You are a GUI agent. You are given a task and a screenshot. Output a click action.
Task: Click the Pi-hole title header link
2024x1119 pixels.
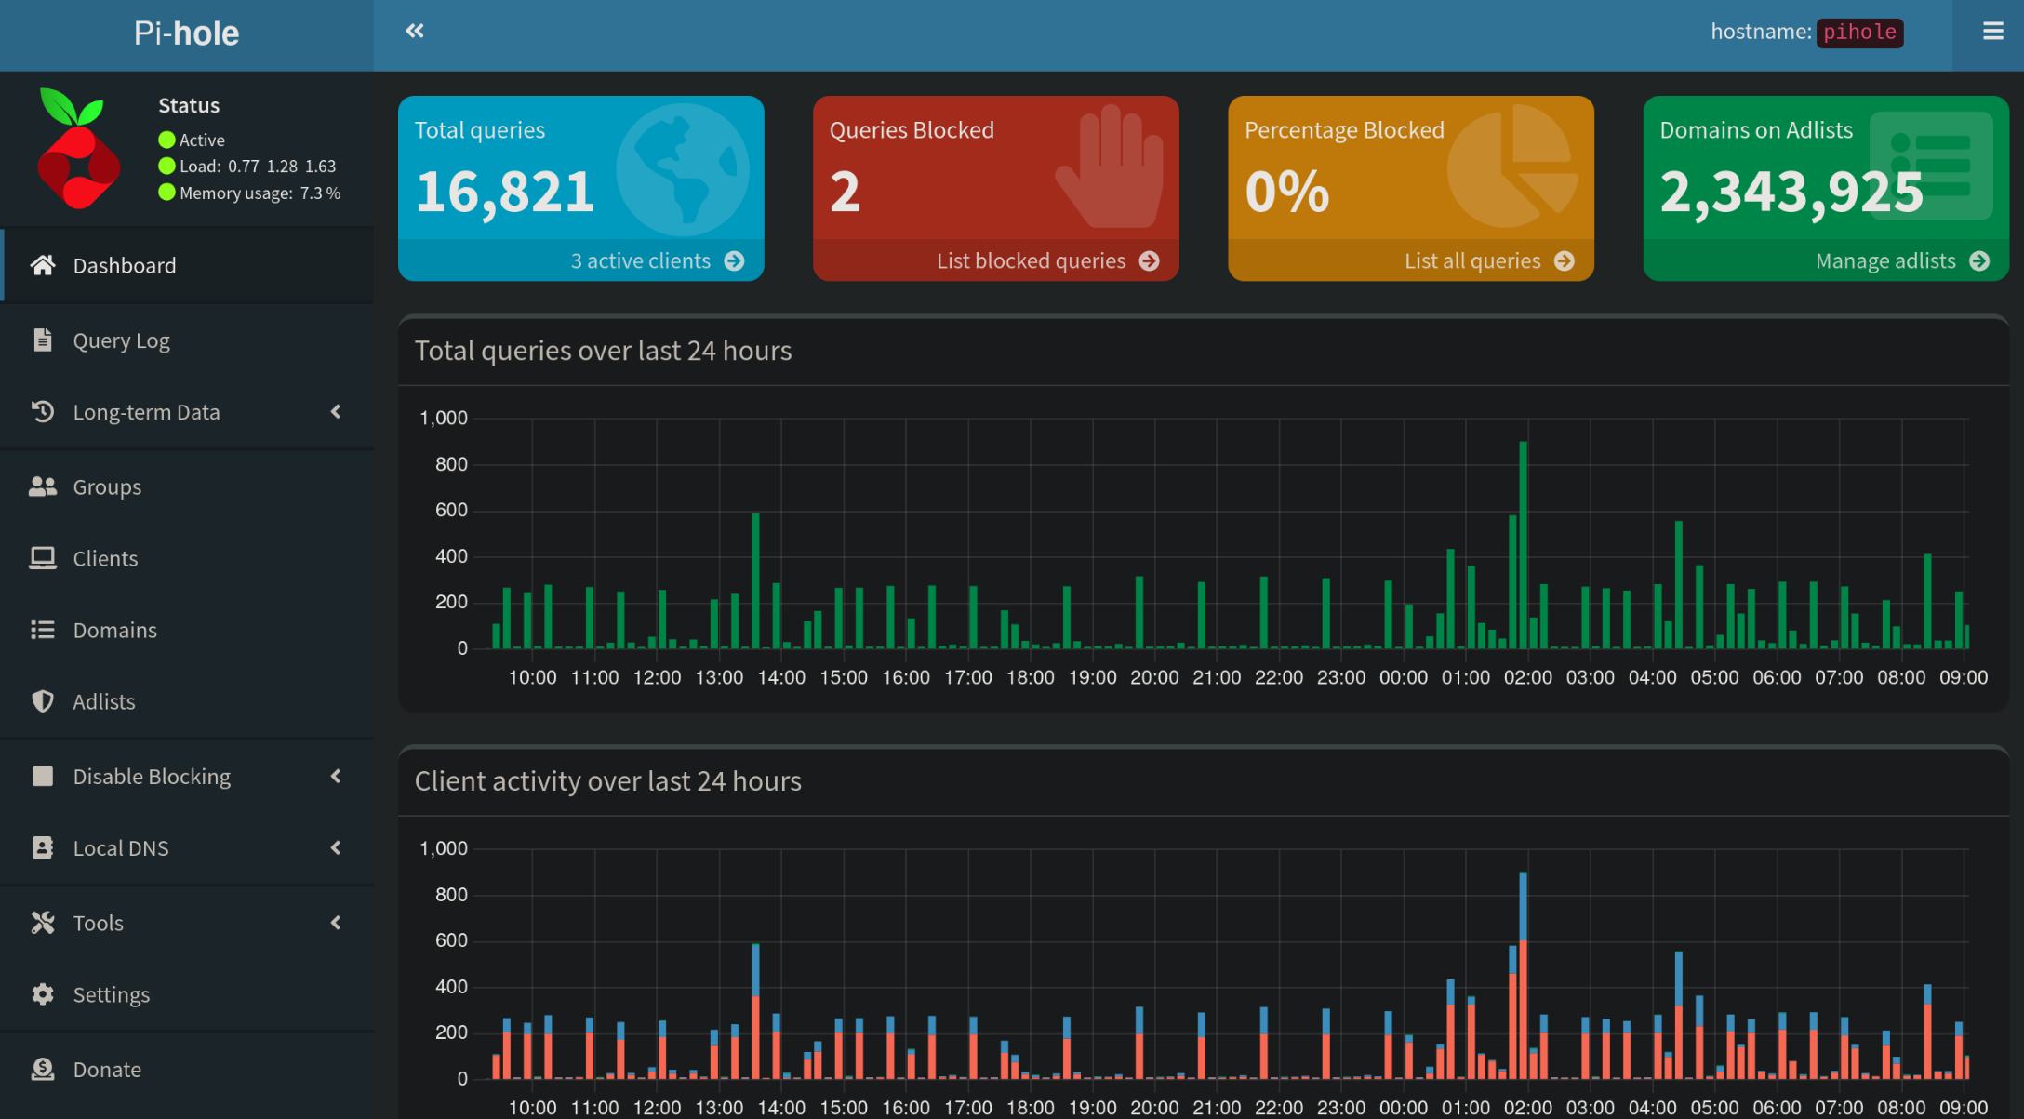click(x=186, y=33)
